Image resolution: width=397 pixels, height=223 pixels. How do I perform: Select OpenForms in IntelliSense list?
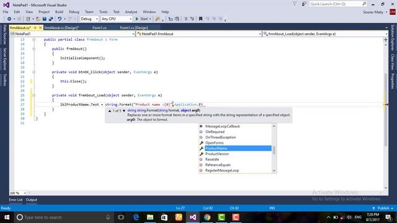coord(235,143)
